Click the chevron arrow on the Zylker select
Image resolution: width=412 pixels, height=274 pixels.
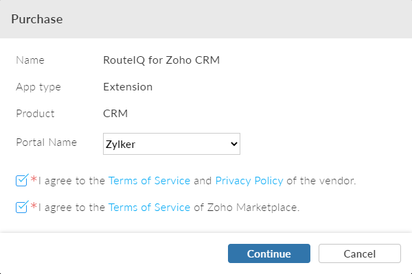[234, 144]
